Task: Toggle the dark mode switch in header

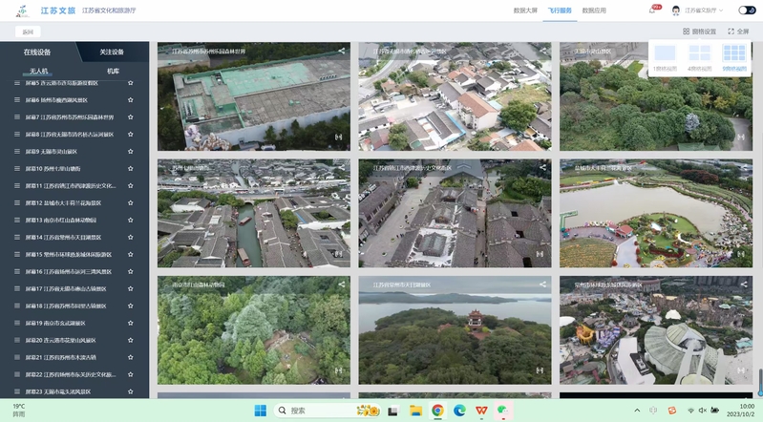Action: 747,11
